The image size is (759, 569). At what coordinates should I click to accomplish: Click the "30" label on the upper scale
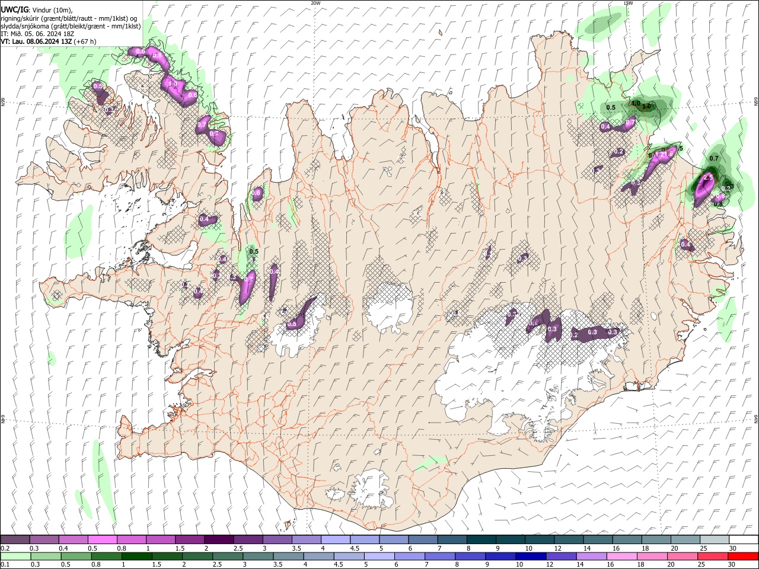(x=733, y=548)
